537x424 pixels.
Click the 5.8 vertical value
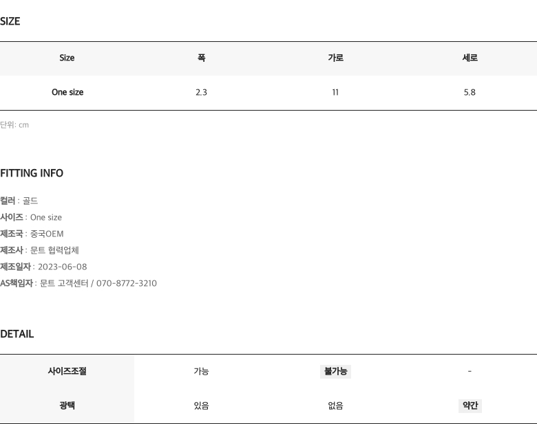(x=470, y=92)
